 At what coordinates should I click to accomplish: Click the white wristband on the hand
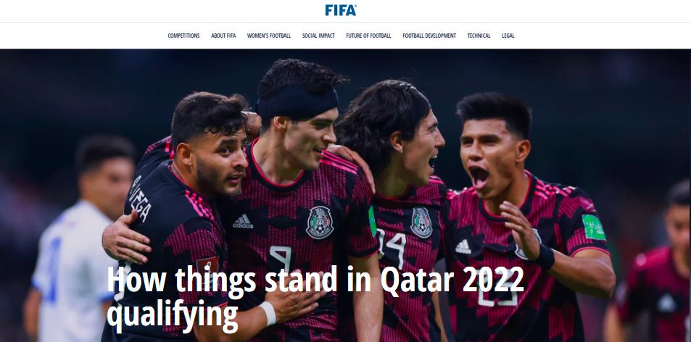(268, 313)
